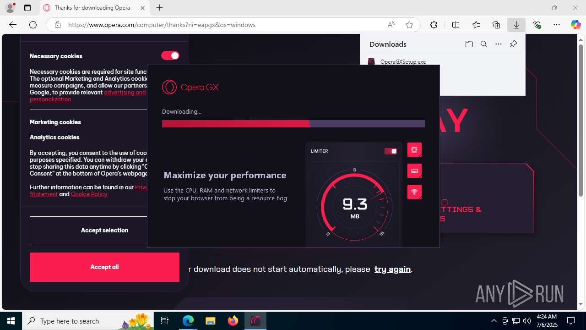This screenshot has width=586, height=330.
Task: Click the Opera GX logo
Action: point(190,87)
